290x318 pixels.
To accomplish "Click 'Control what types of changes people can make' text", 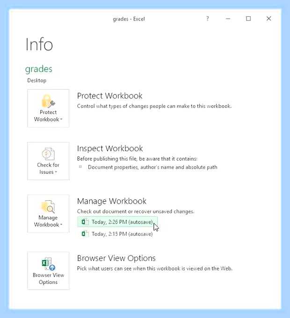I will point(154,106).
